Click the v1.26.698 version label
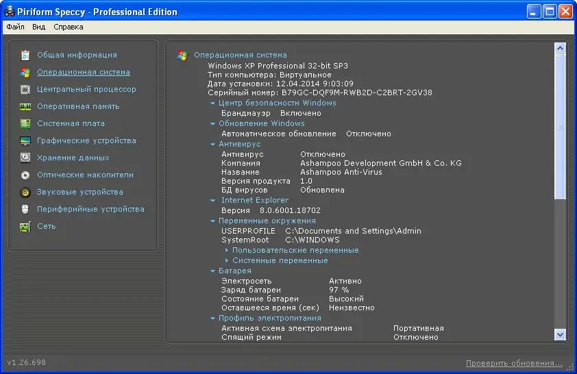This screenshot has width=577, height=374. click(x=27, y=362)
